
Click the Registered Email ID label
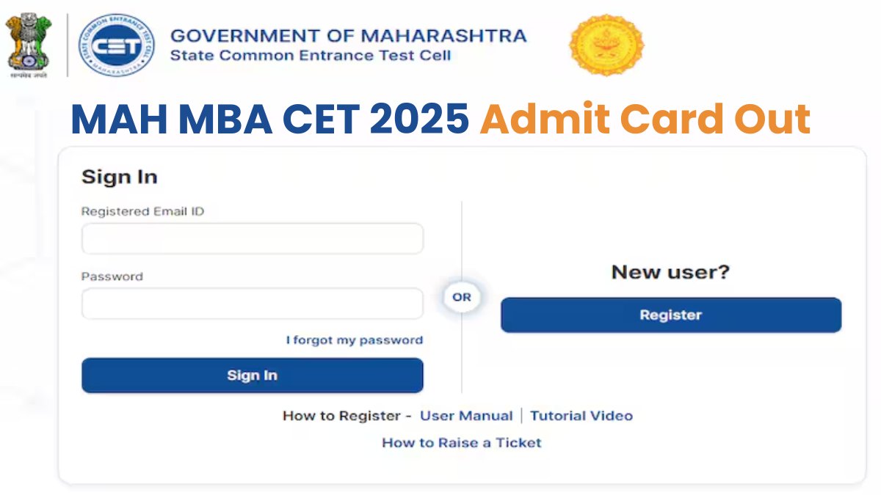coord(142,211)
